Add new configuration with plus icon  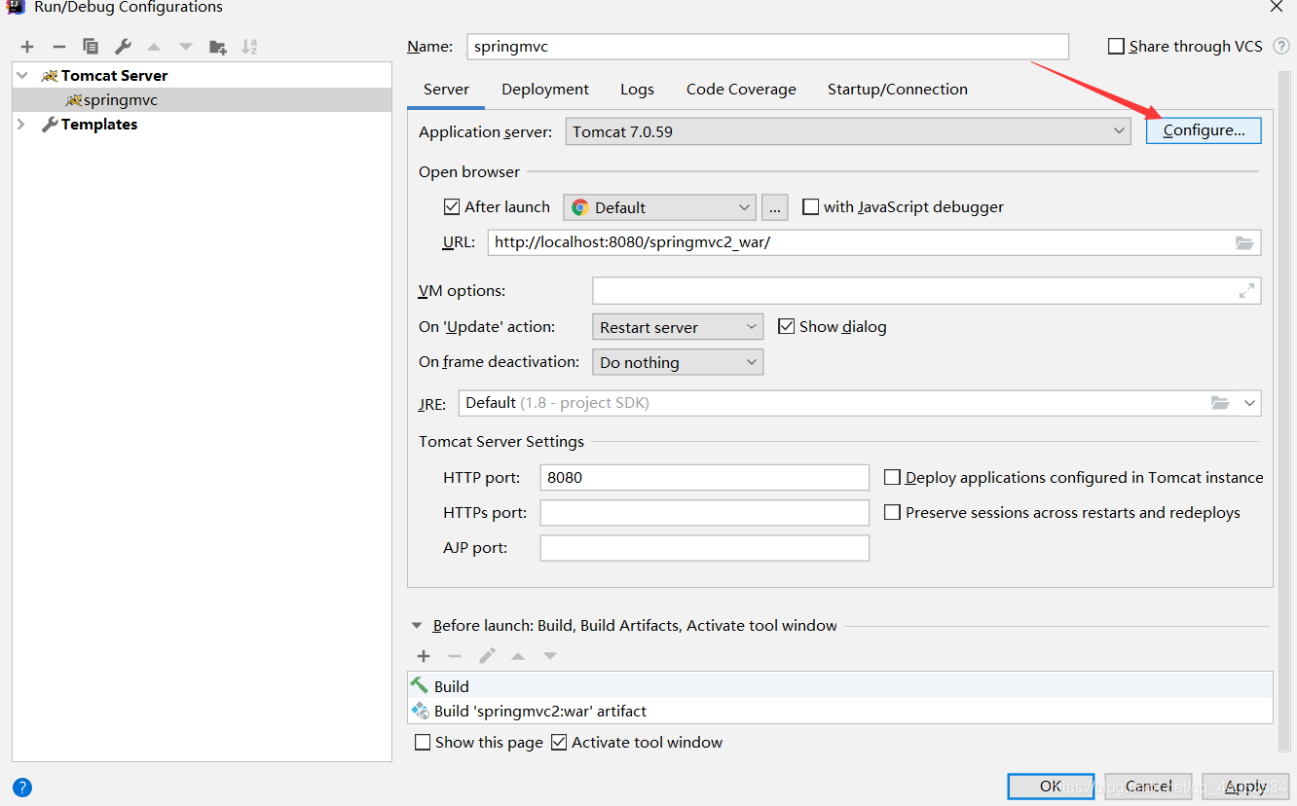27,47
